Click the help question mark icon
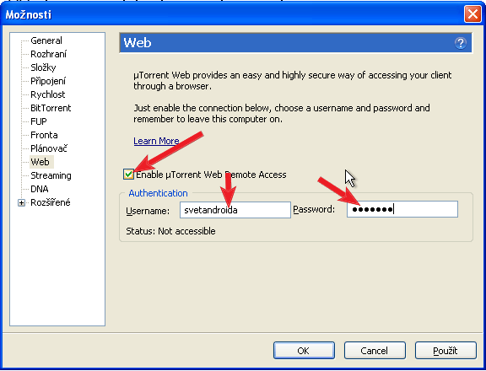The width and height of the screenshot is (486, 371). coord(461,43)
